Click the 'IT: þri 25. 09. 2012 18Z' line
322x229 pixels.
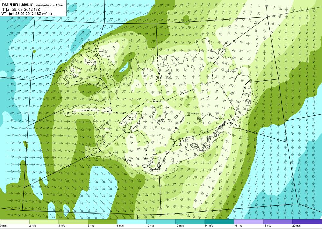(21, 9)
